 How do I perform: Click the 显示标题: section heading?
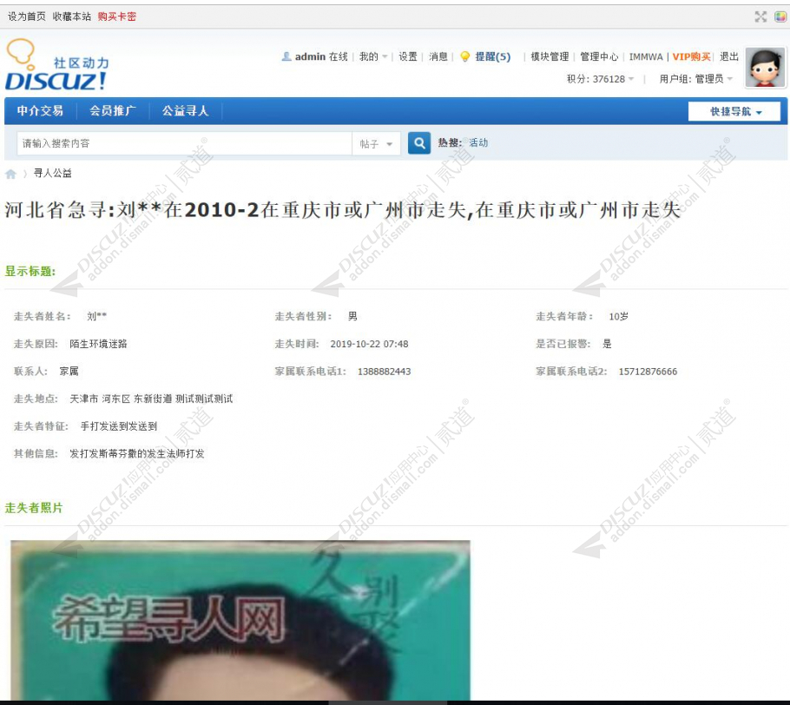(30, 271)
